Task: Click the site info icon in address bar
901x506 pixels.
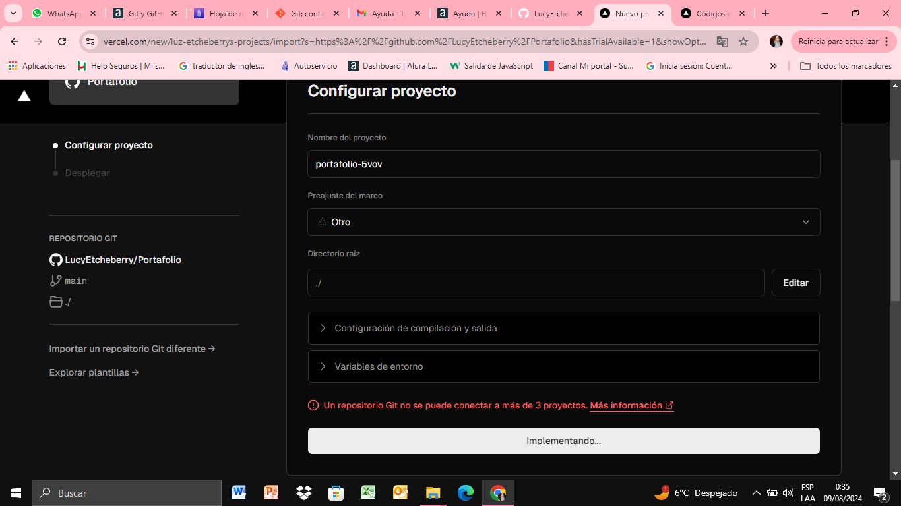Action: (x=91, y=42)
